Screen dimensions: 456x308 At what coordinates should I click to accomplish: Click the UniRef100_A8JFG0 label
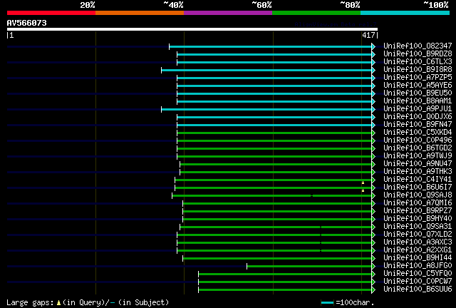pyautogui.click(x=418, y=266)
